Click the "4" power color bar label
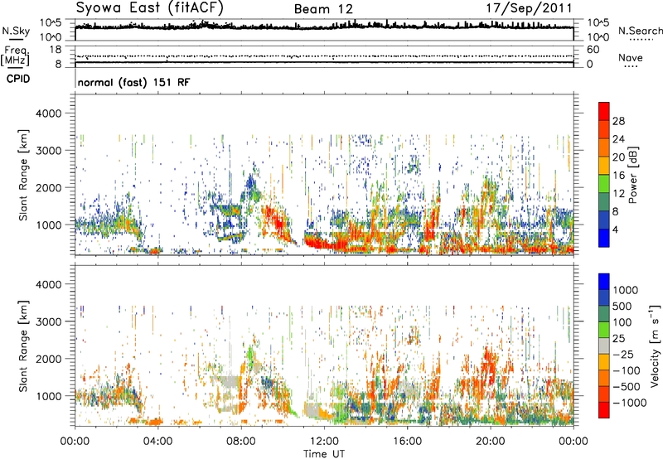This screenshot has height=459, width=663. [615, 229]
